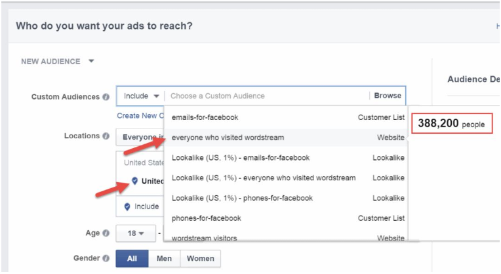Open the minimum age 18 dropdown
Viewport: 501px width, 274px height.
[x=136, y=233]
